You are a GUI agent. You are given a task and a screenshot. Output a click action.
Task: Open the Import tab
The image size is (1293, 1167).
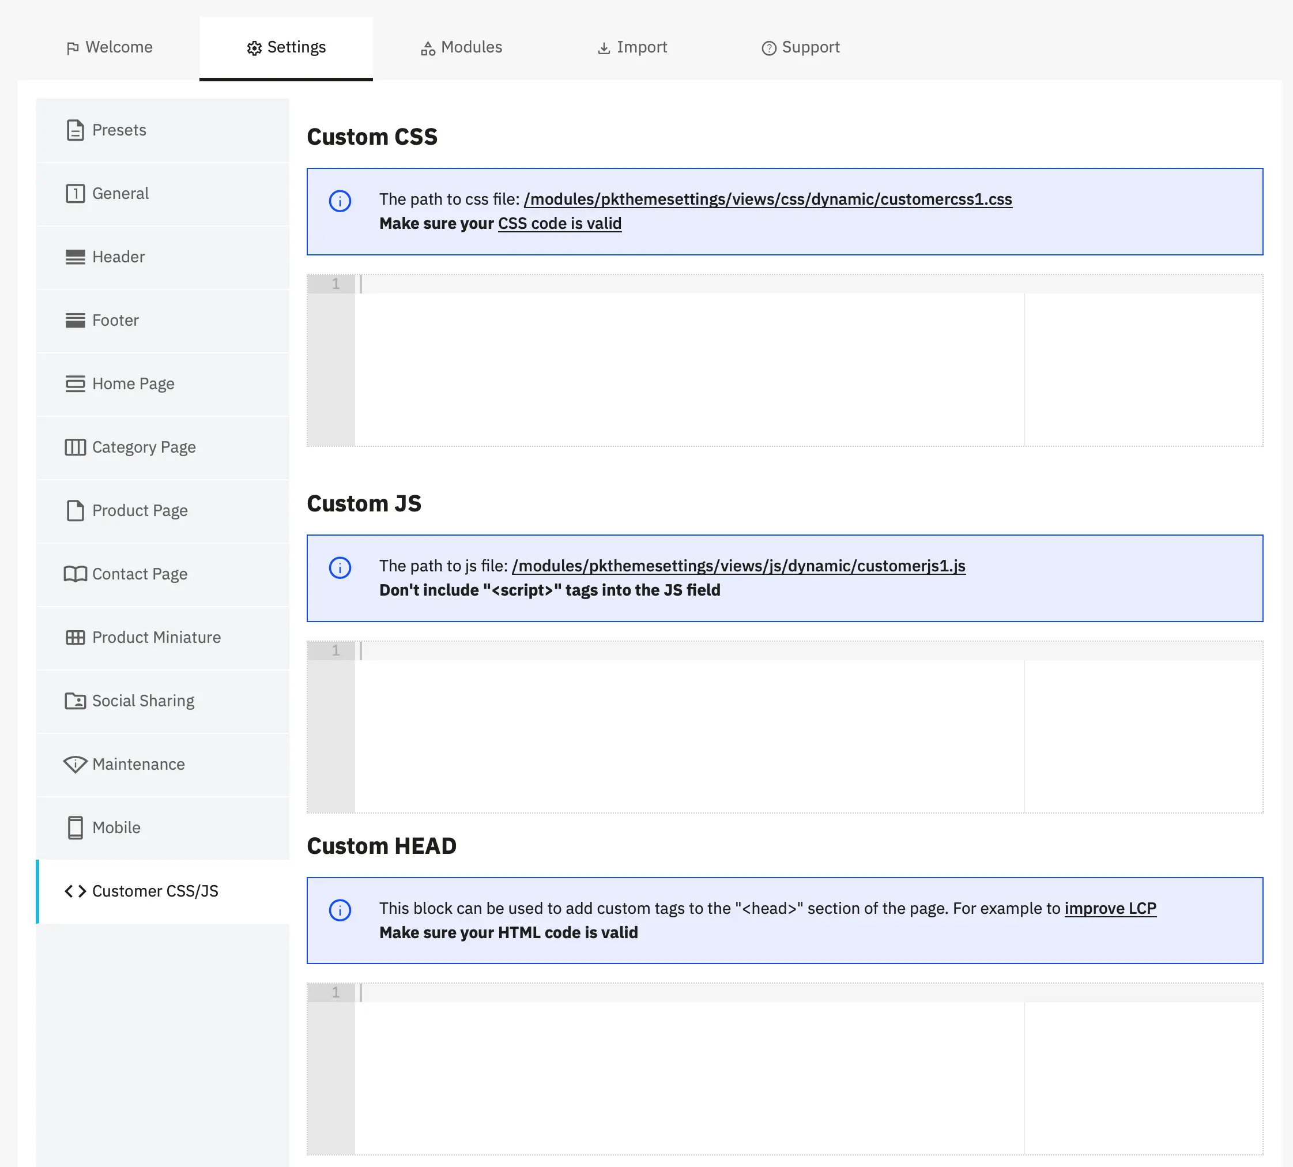coord(632,47)
